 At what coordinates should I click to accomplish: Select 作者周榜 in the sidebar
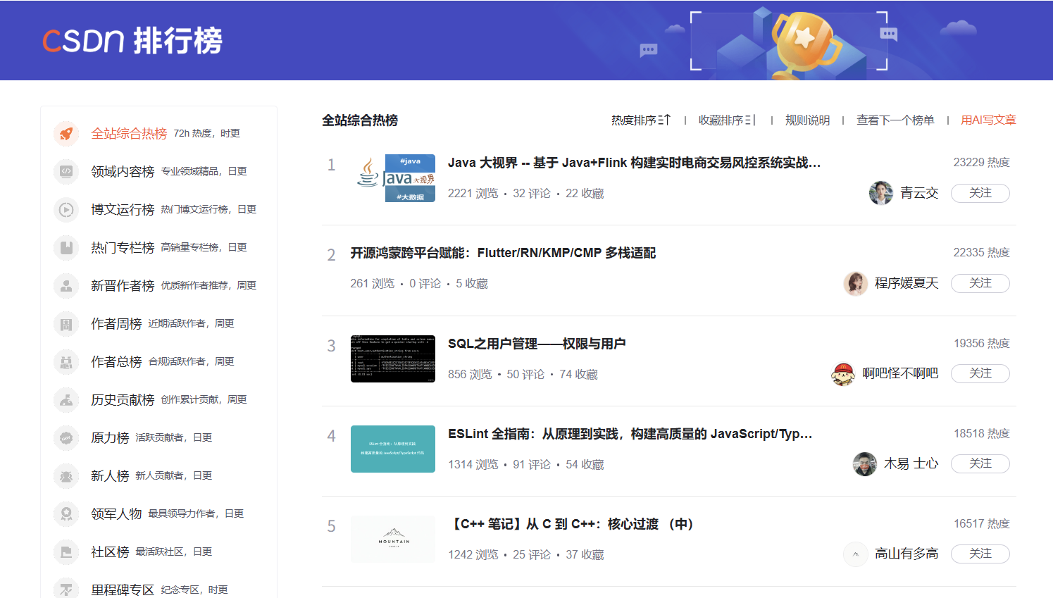pyautogui.click(x=116, y=323)
